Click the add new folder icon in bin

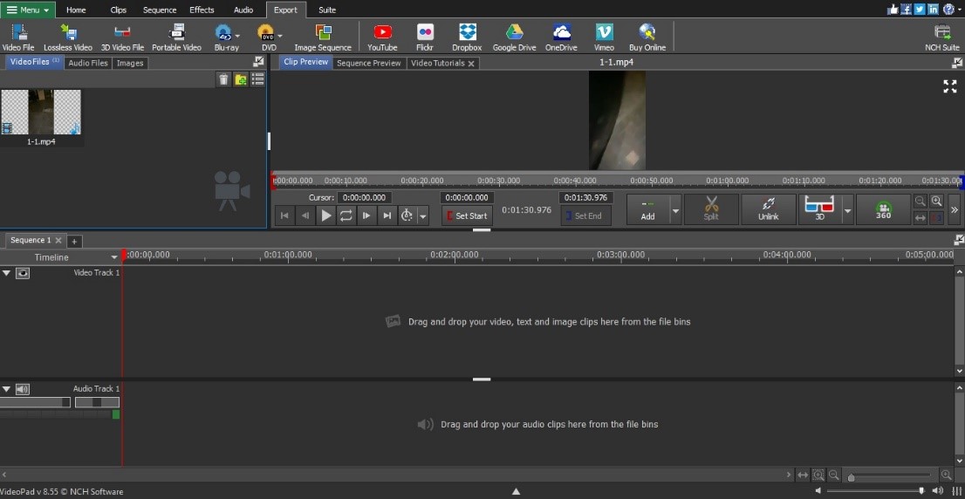(x=241, y=79)
